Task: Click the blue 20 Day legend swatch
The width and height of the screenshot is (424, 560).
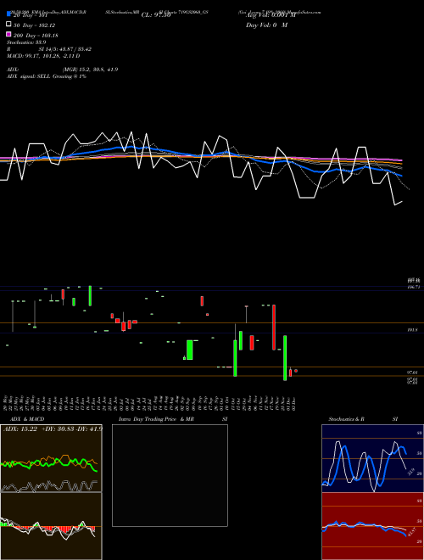Action: coord(8,14)
